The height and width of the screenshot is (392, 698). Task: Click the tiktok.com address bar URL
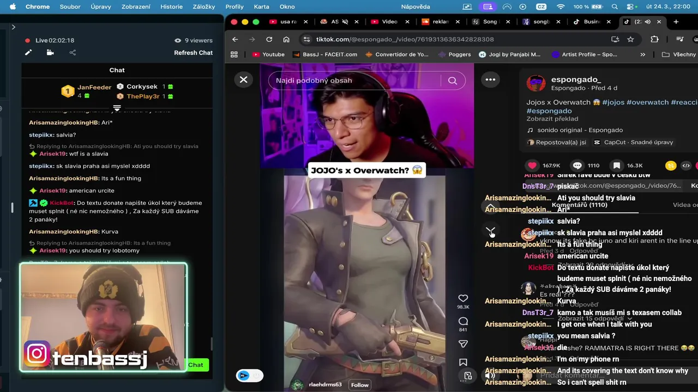point(405,39)
